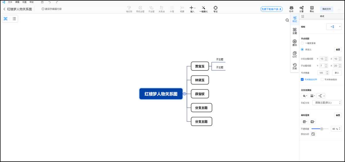Uncheck the 节点自动对齐 checkbox
Image resolution: width=345 pixels, height=162 pixels.
[302, 79]
